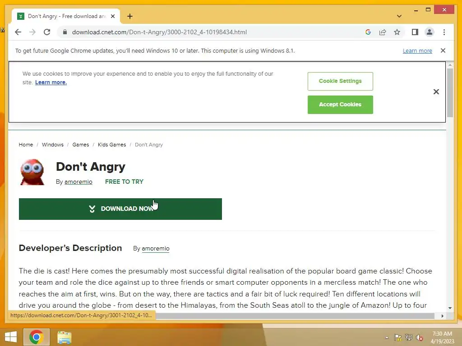Click the Google icon in address bar

(x=368, y=32)
